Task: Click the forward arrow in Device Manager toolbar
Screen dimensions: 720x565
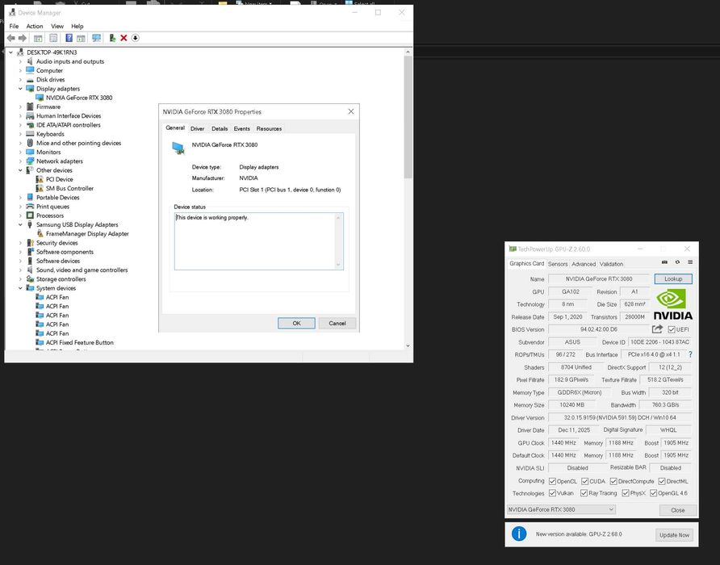Action: [x=22, y=38]
